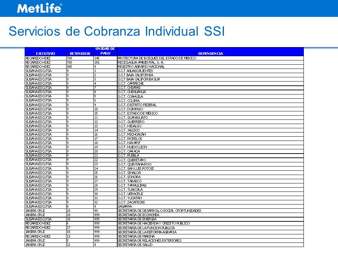The image size is (338, 253).
Task: Select RECICLAGUA AMBIENTAL, S. A. cell
Action: pos(211,63)
